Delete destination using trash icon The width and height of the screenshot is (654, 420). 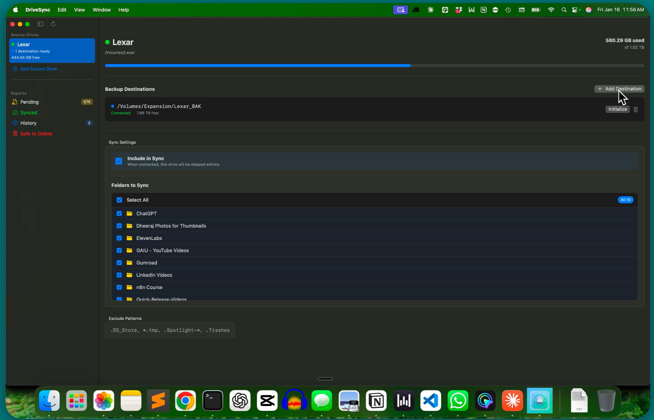[x=636, y=109]
